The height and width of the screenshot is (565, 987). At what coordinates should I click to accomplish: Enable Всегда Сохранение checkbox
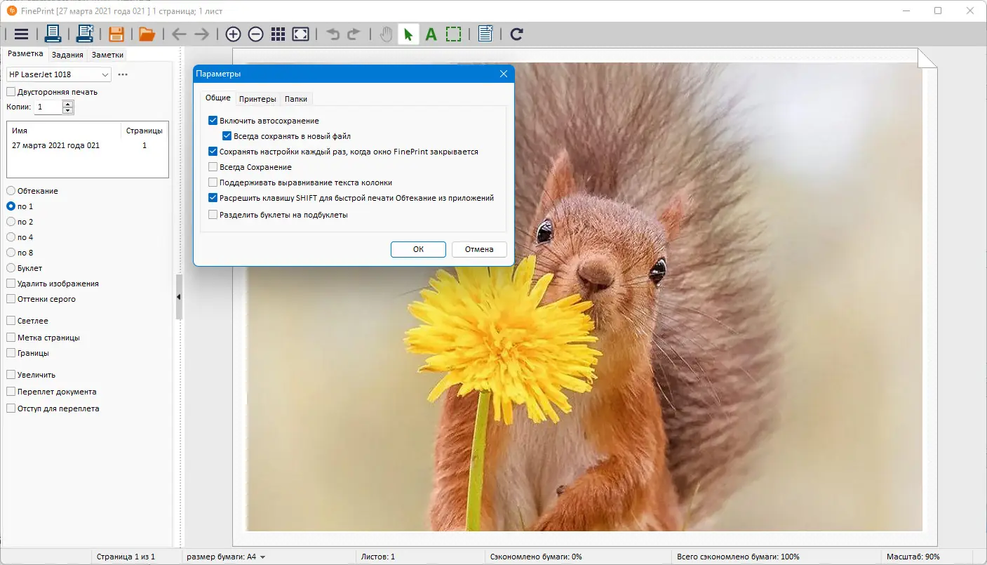pyautogui.click(x=213, y=167)
